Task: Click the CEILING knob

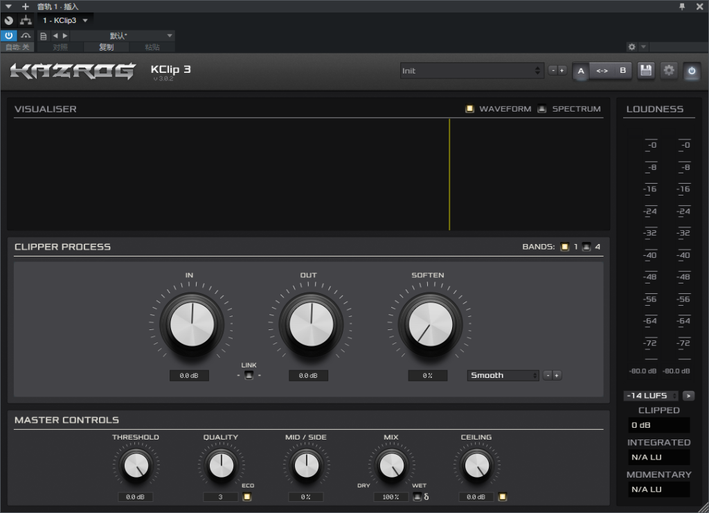Action: (476, 465)
